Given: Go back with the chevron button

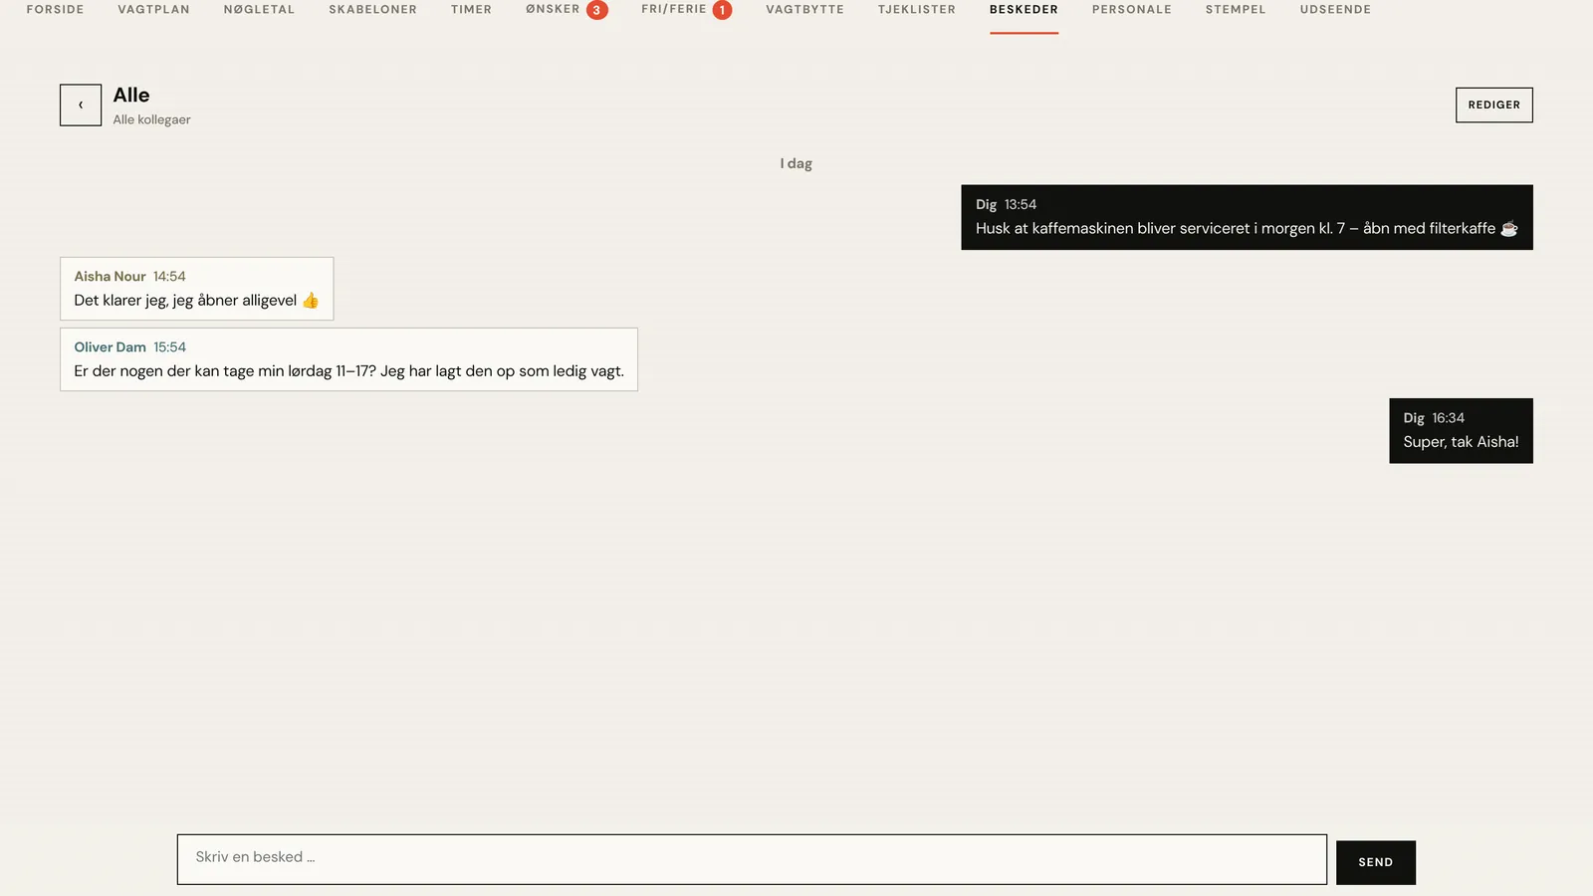Looking at the screenshot, I should (x=81, y=105).
